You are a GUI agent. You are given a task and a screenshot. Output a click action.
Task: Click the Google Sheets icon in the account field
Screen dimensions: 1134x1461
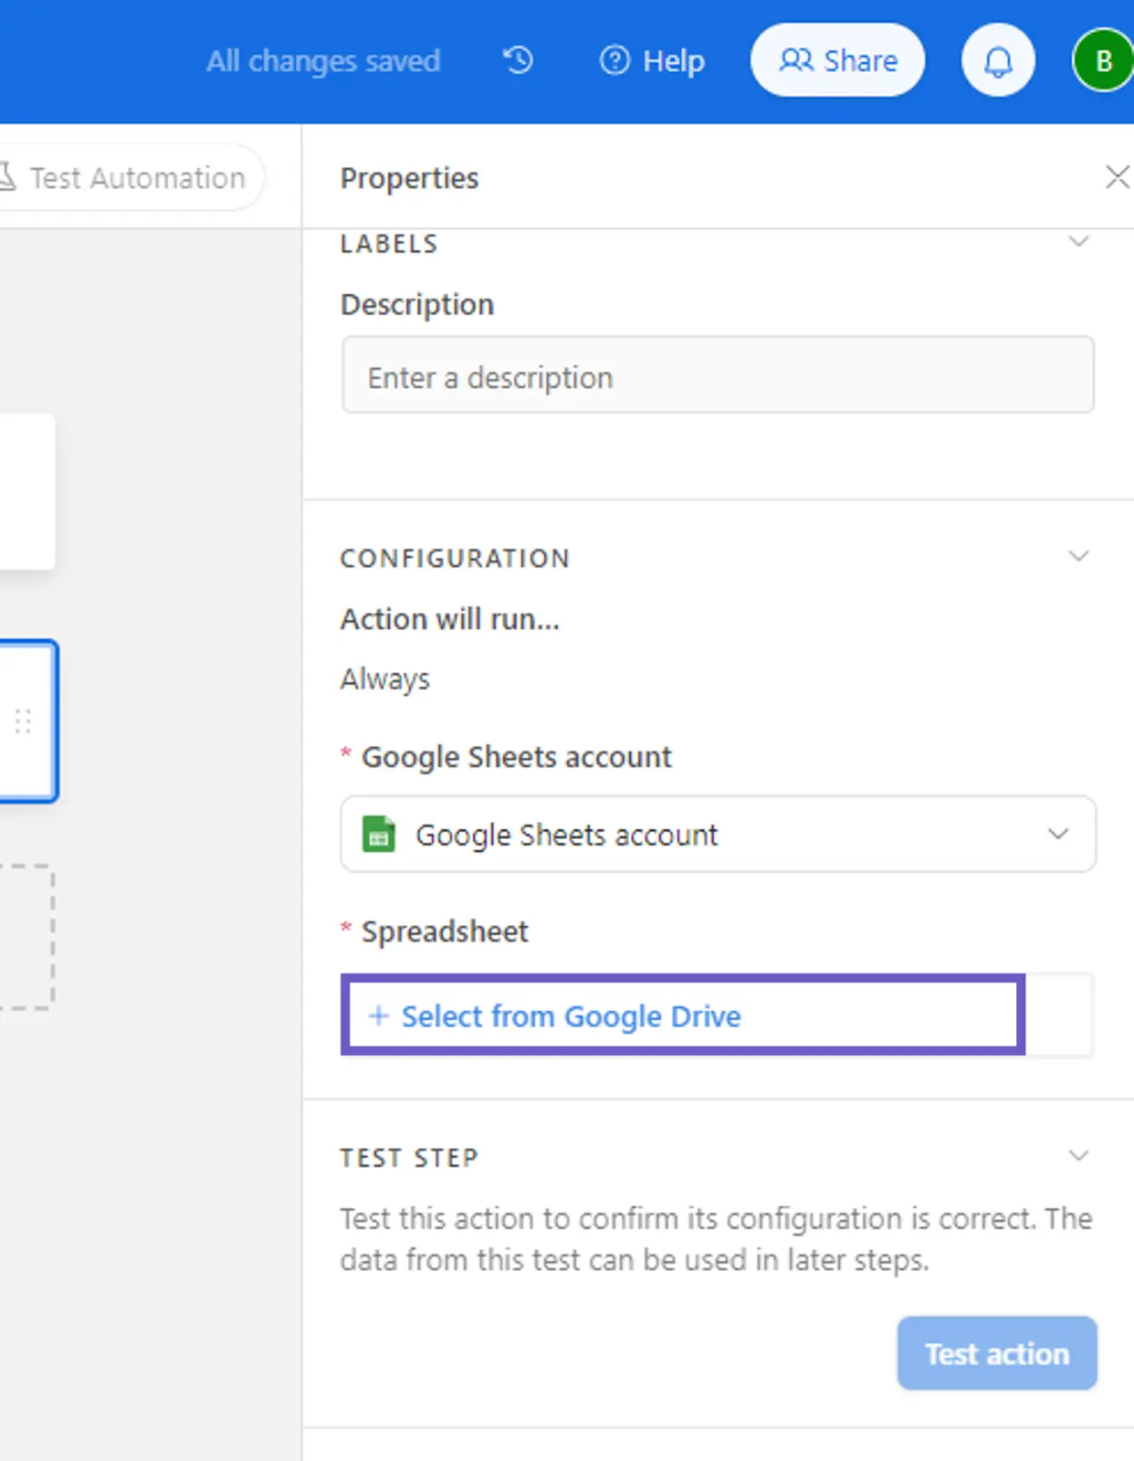coord(379,834)
